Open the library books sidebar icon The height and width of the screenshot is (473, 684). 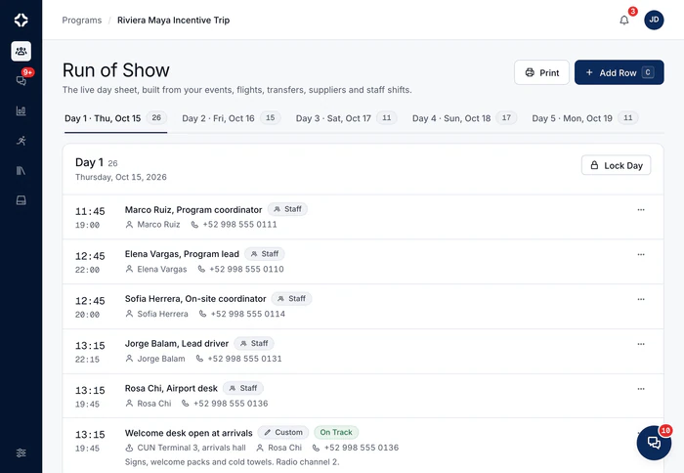21,170
